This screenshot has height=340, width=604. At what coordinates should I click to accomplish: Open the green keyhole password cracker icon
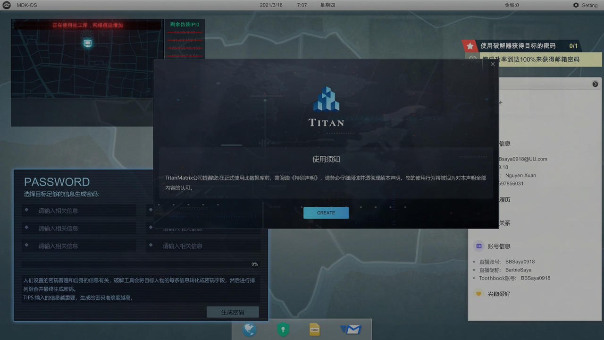pyautogui.click(x=283, y=329)
